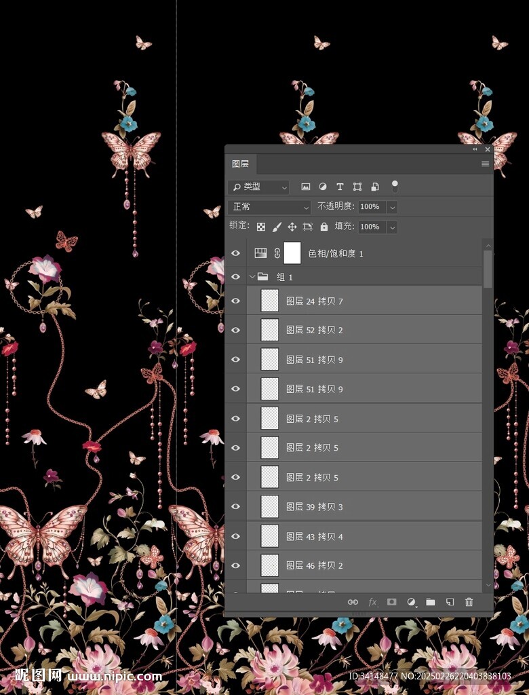
Task: Click the add layer mask icon
Action: [x=391, y=602]
